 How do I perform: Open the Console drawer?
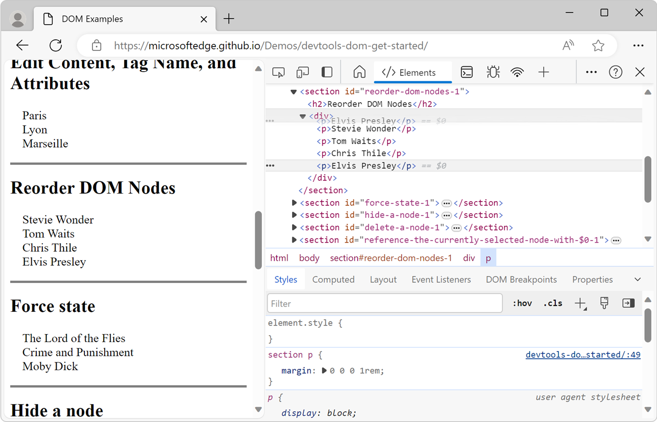click(466, 72)
